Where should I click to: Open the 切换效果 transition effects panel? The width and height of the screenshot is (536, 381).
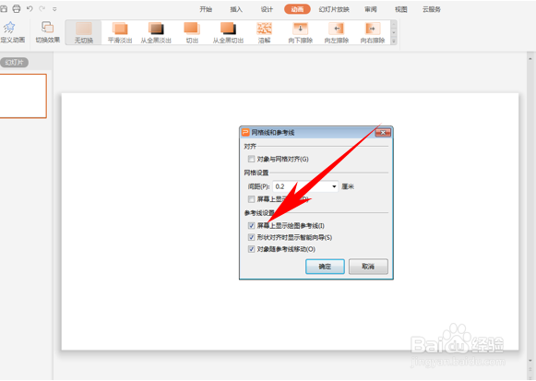click(48, 32)
